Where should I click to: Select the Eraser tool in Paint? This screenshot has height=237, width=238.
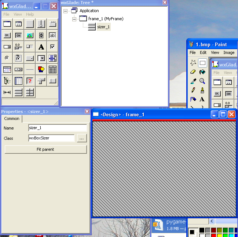[x=193, y=72]
